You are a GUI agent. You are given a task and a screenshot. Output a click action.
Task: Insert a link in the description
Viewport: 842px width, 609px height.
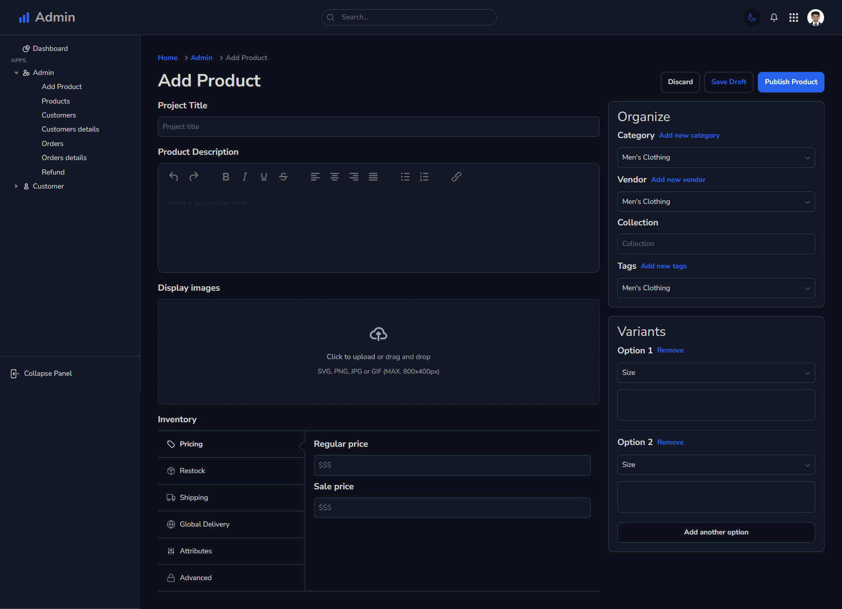tap(457, 177)
